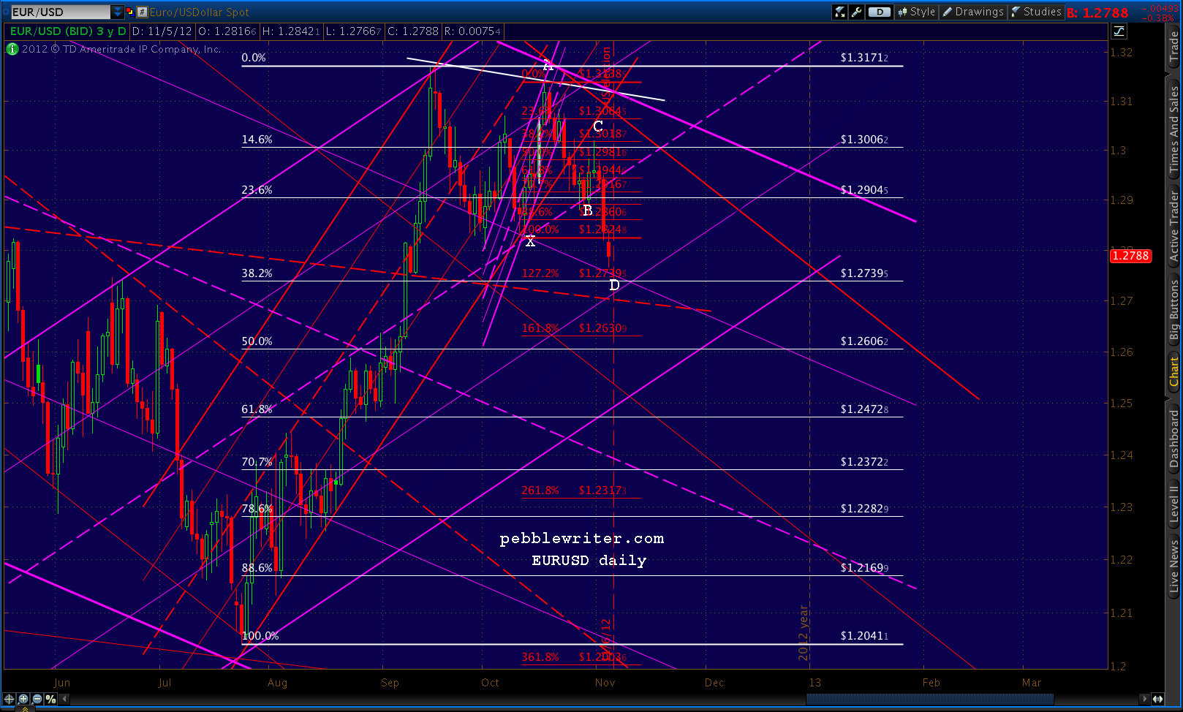
Task: Open chart settings wrench icon
Action: pyautogui.click(x=856, y=12)
